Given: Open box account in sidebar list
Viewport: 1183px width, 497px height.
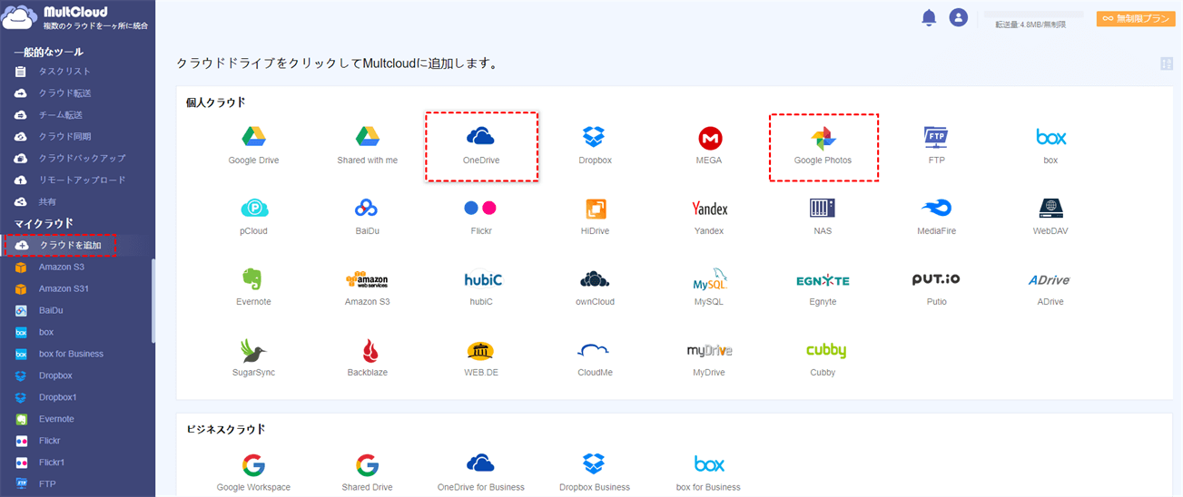Looking at the screenshot, I should coord(46,332).
